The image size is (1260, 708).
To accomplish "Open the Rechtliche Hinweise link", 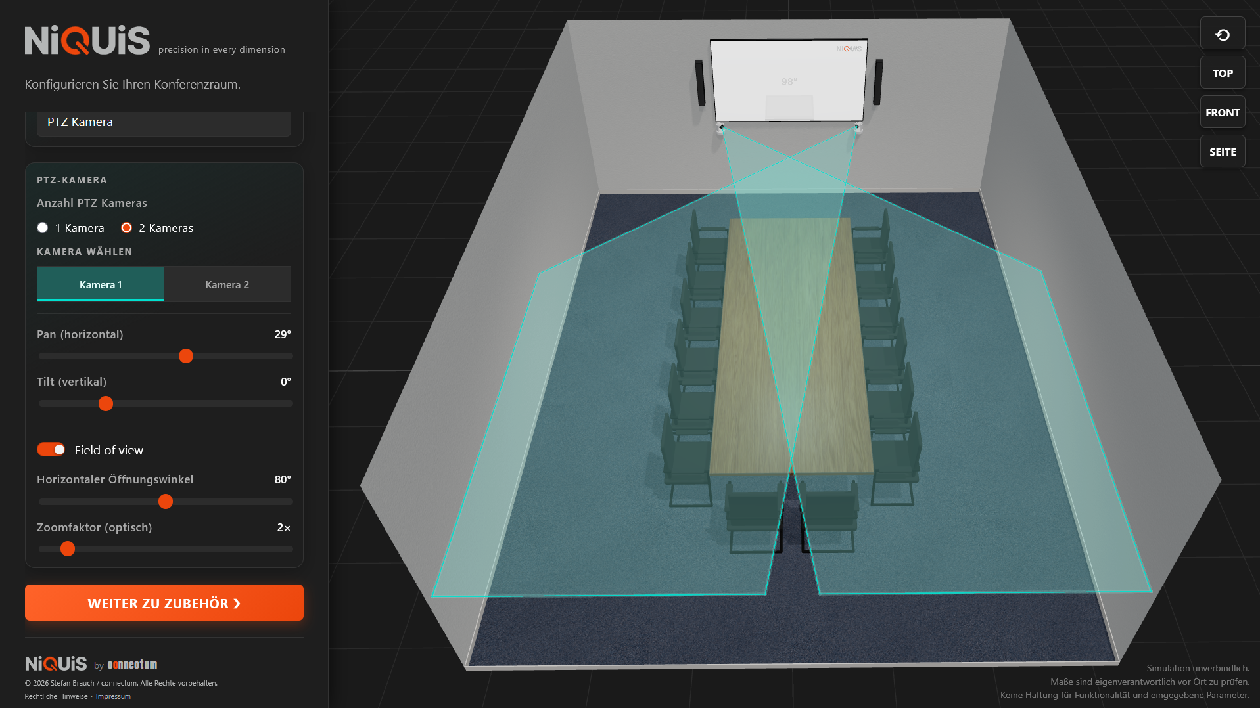I will click(56, 696).
